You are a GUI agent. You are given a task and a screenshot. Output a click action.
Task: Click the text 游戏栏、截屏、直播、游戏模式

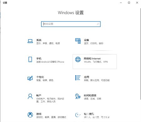tap(51, 117)
